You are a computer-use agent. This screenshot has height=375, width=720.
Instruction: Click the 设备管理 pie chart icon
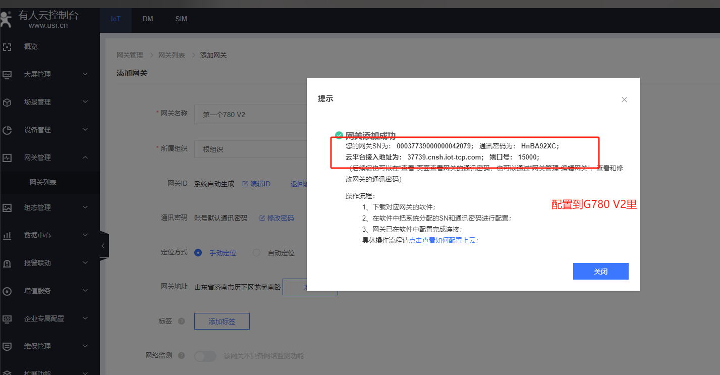(x=7, y=130)
